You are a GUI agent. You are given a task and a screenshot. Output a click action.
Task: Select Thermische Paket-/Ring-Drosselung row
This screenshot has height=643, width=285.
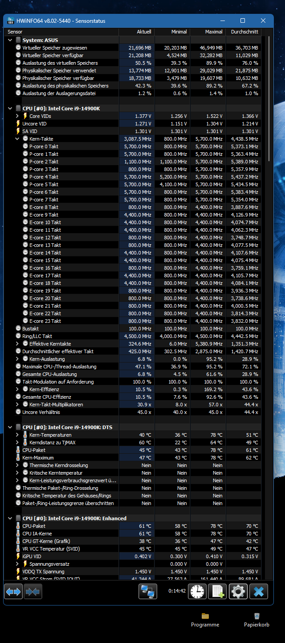(134, 488)
